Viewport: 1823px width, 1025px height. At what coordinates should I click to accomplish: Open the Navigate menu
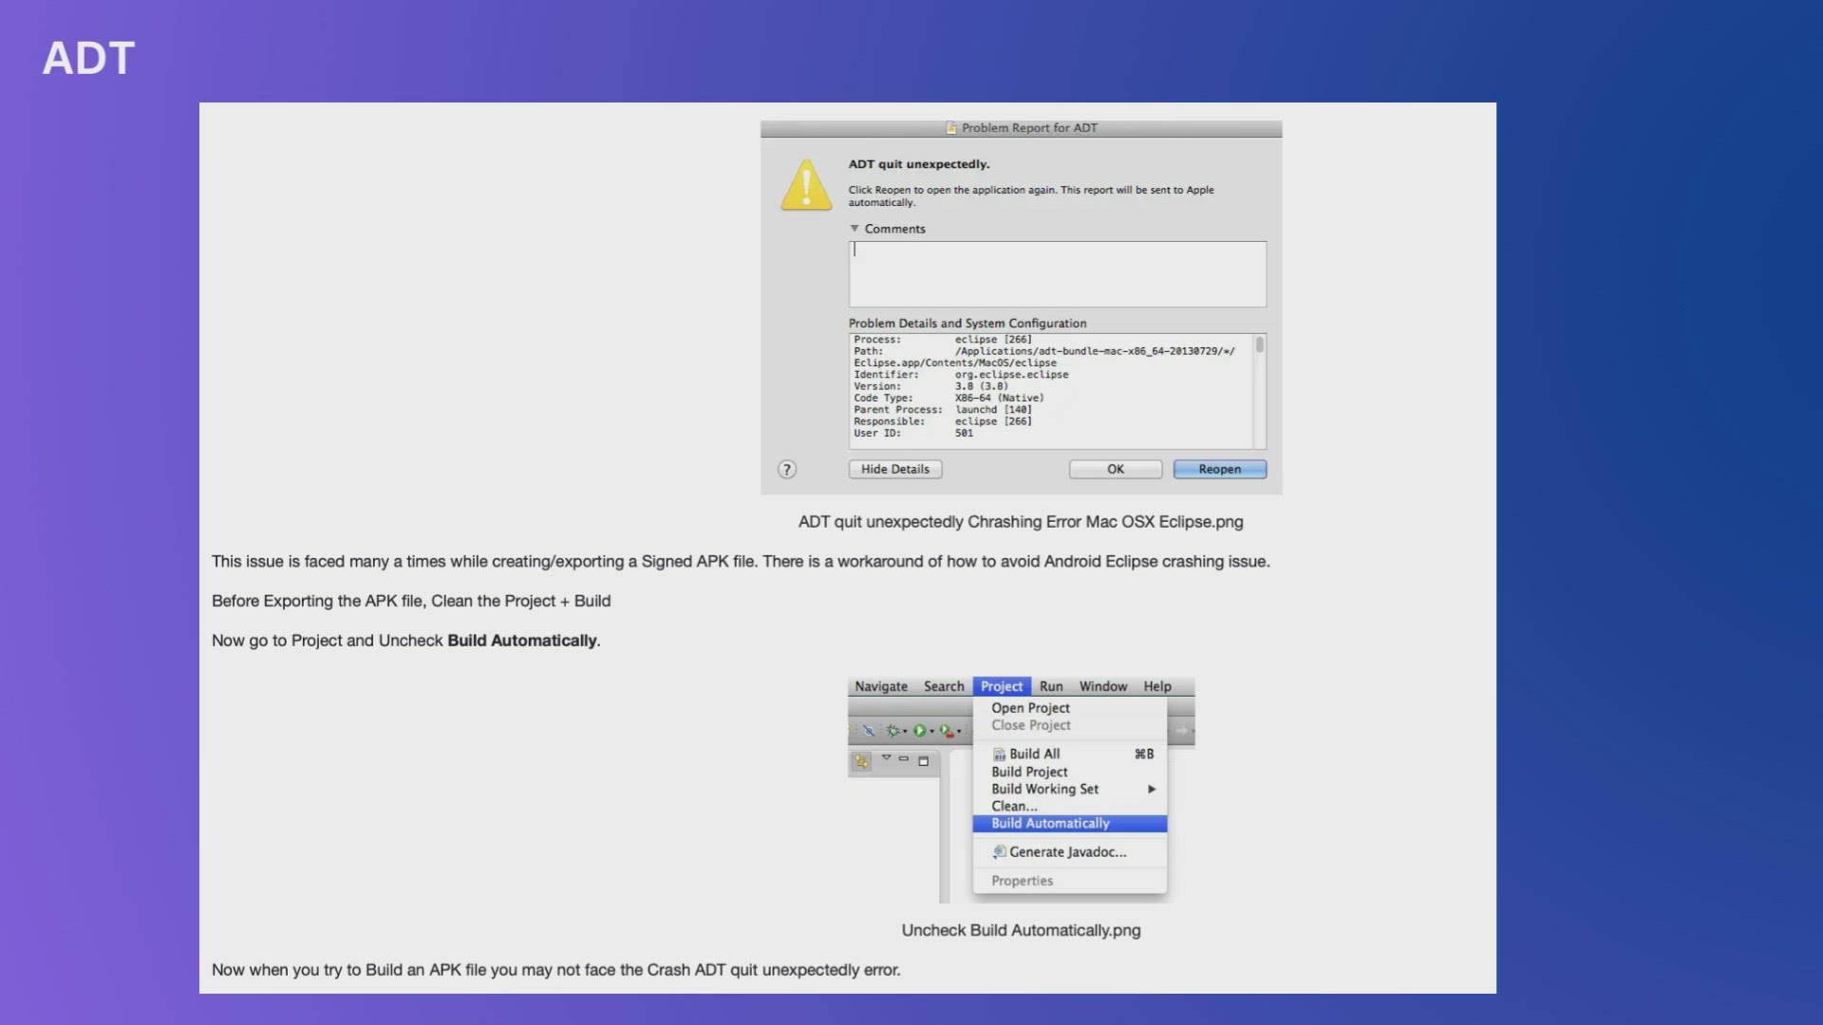tap(881, 686)
